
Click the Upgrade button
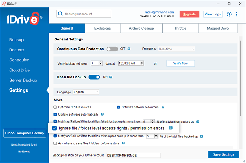click(189, 14)
